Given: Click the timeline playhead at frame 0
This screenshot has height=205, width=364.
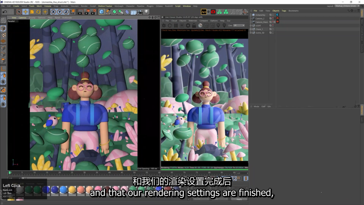Looking at the screenshot, I should pyautogui.click(x=10, y=173).
